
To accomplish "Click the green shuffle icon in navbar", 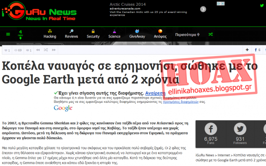I will tap(211, 34).
